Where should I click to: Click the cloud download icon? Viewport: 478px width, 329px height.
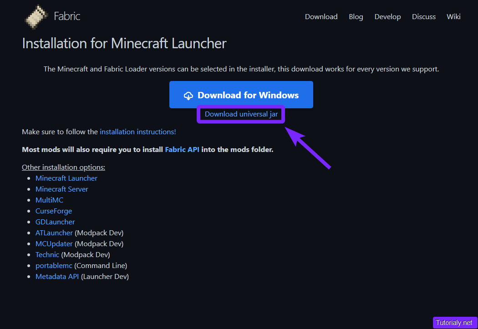click(188, 95)
